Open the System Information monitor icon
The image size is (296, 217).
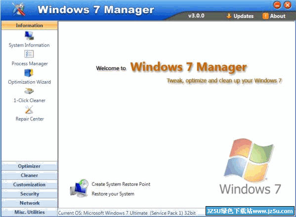click(29, 36)
